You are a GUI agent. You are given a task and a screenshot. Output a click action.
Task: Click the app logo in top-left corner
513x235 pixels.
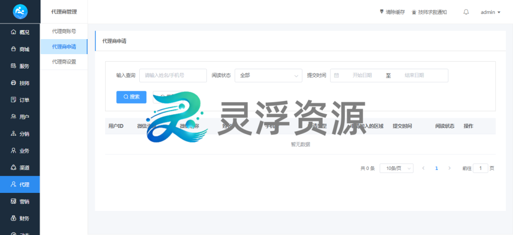point(20,12)
